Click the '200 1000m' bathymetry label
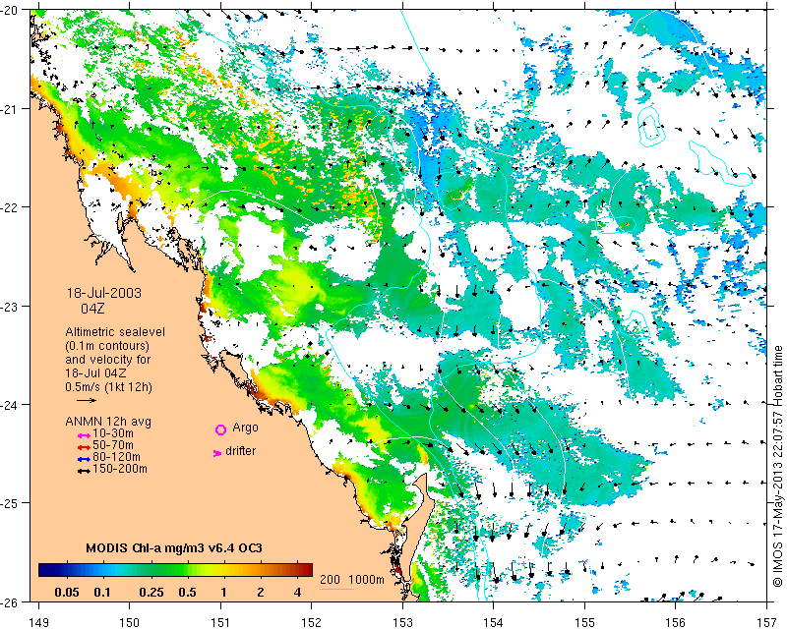The image size is (787, 629). coord(352,579)
